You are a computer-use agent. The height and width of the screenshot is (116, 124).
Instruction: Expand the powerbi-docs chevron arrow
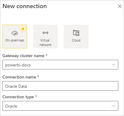pyautogui.click(x=113, y=65)
